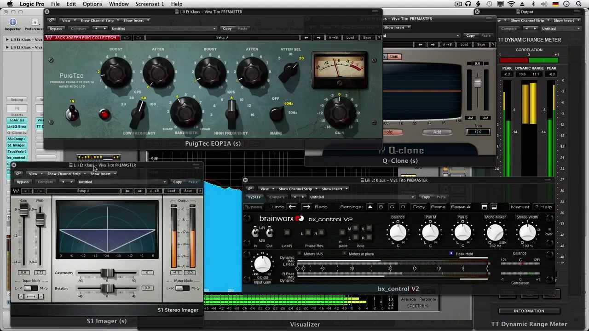Click the Stereo-Width knob in bx_control
Viewport: 589px width, 331px height.
[x=527, y=233]
